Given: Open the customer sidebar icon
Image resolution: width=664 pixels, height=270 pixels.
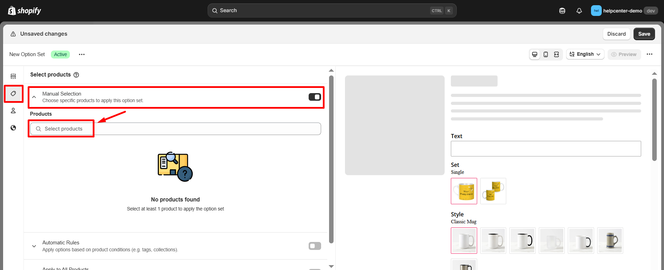Looking at the screenshot, I should point(13,111).
